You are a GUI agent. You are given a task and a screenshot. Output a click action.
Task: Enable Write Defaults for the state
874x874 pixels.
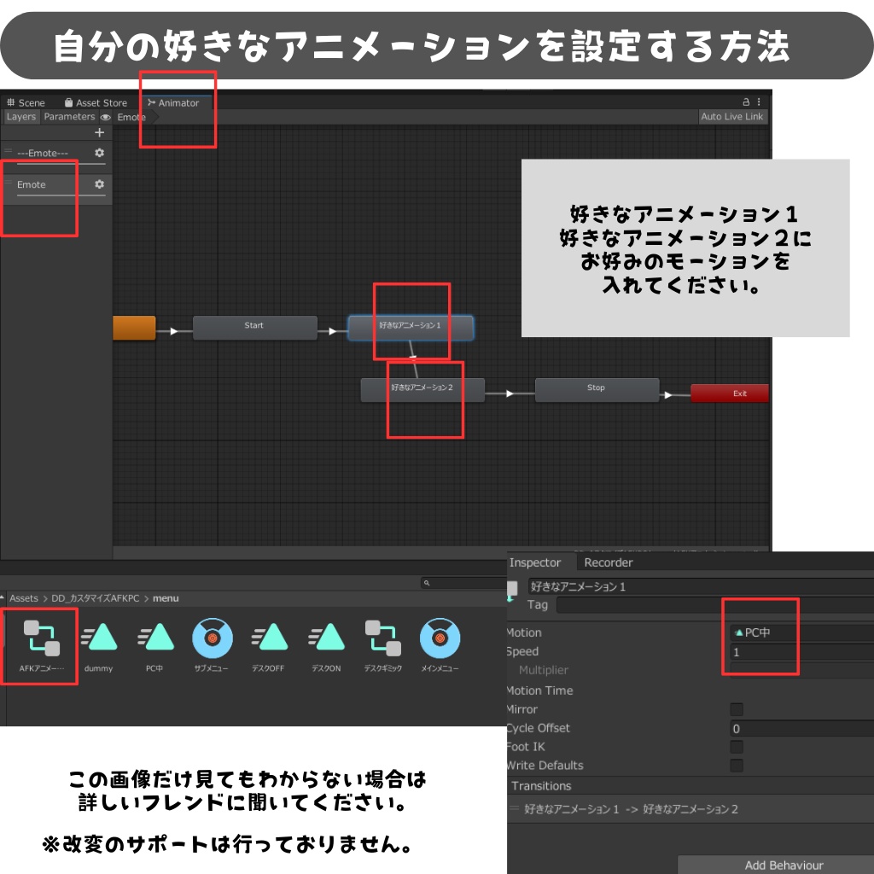coord(737,766)
